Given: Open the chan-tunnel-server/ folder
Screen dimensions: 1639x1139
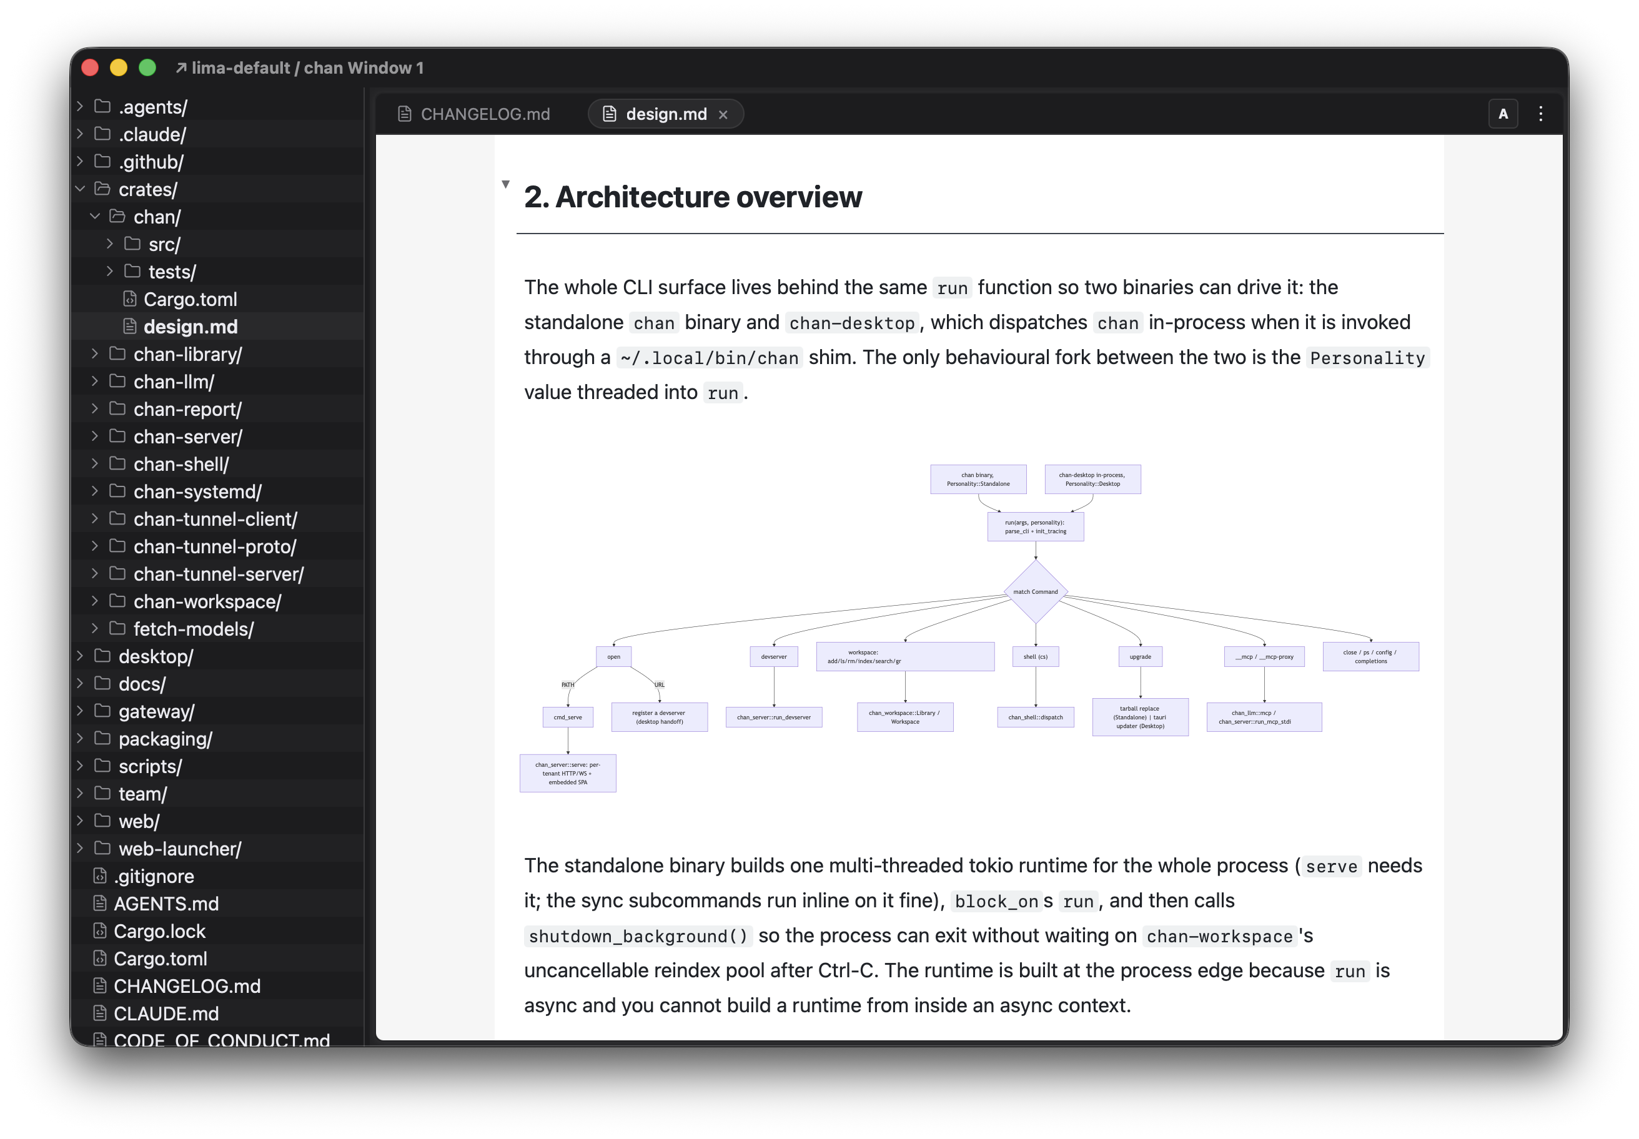Looking at the screenshot, I should click(218, 574).
